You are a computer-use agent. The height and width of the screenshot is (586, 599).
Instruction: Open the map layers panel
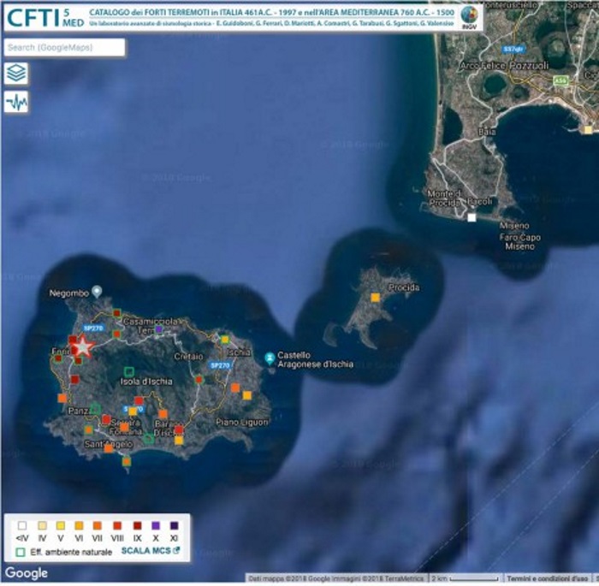point(16,74)
